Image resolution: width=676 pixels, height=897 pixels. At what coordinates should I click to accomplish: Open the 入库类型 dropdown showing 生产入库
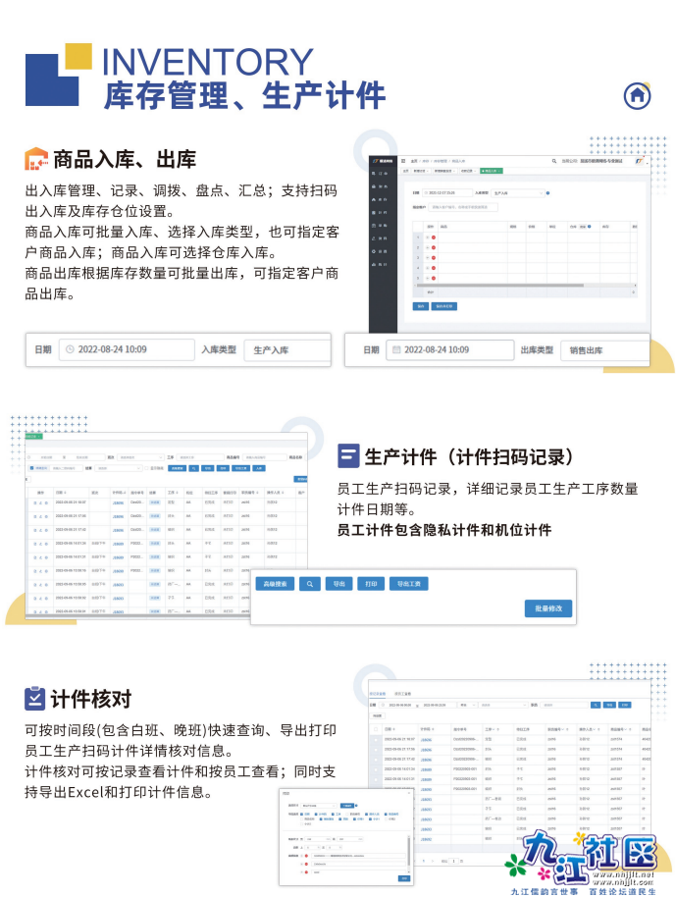(x=518, y=193)
